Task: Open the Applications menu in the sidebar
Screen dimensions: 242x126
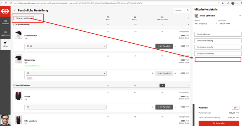Action: point(5,33)
